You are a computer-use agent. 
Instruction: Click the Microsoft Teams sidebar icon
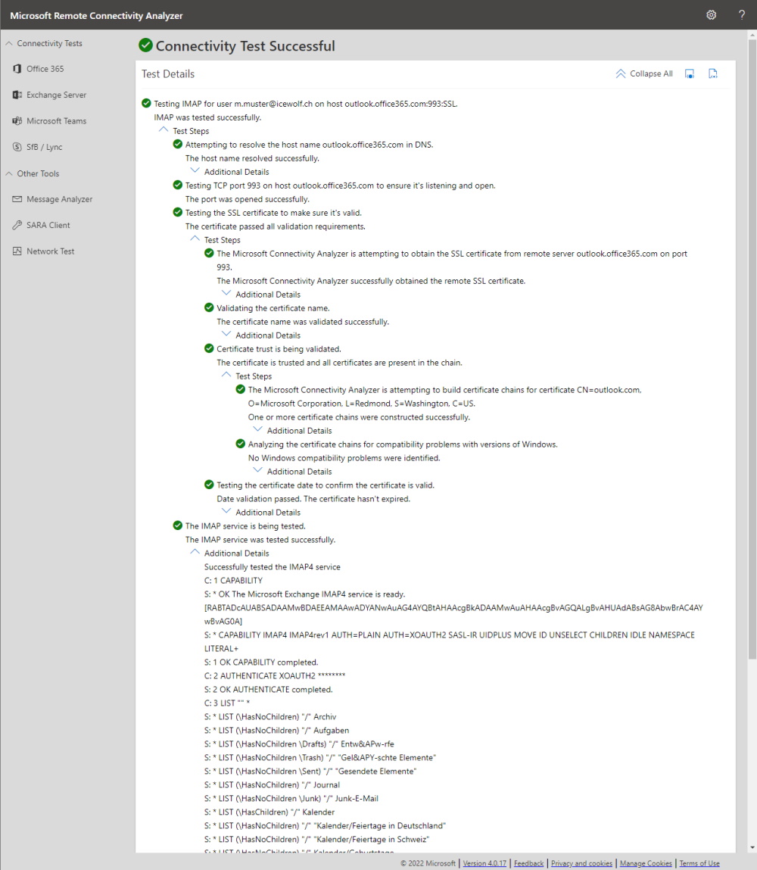point(17,121)
